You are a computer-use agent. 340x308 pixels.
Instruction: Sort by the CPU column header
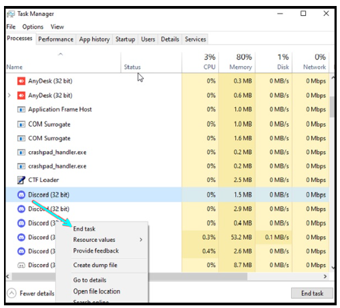coord(200,62)
